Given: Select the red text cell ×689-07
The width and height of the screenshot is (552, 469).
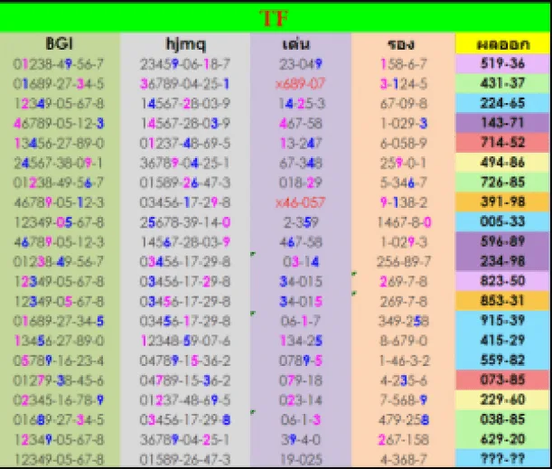Looking at the screenshot, I should point(301,83).
